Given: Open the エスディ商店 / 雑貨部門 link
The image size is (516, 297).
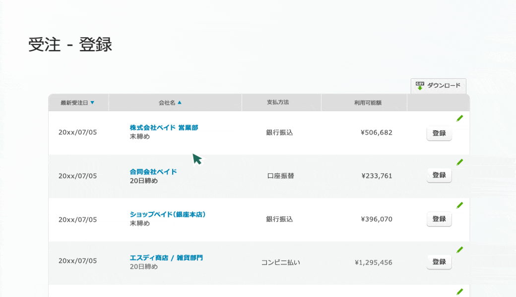Looking at the screenshot, I should point(166,258).
